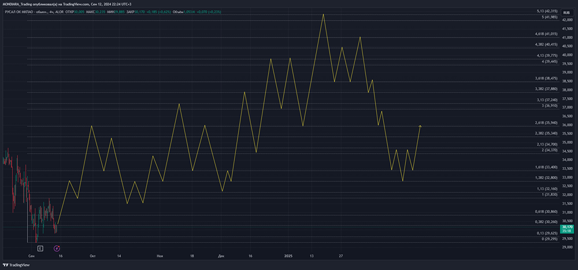Select the symbol title РУСАЛ ОК МКПАО
578x270 pixels.
click(x=18, y=12)
